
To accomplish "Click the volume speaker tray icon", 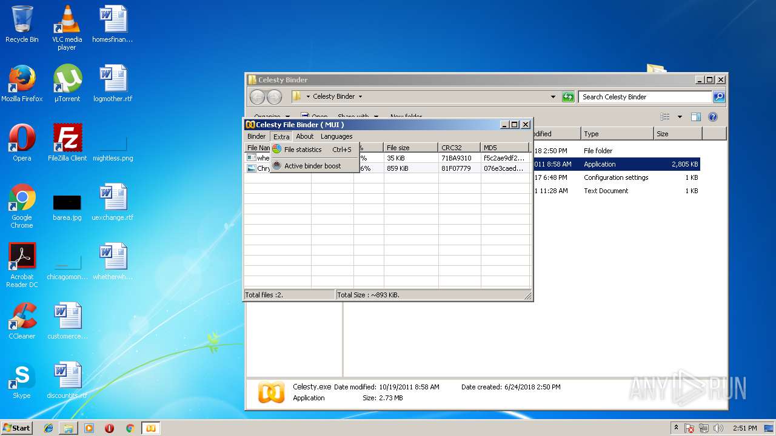I will tap(719, 428).
